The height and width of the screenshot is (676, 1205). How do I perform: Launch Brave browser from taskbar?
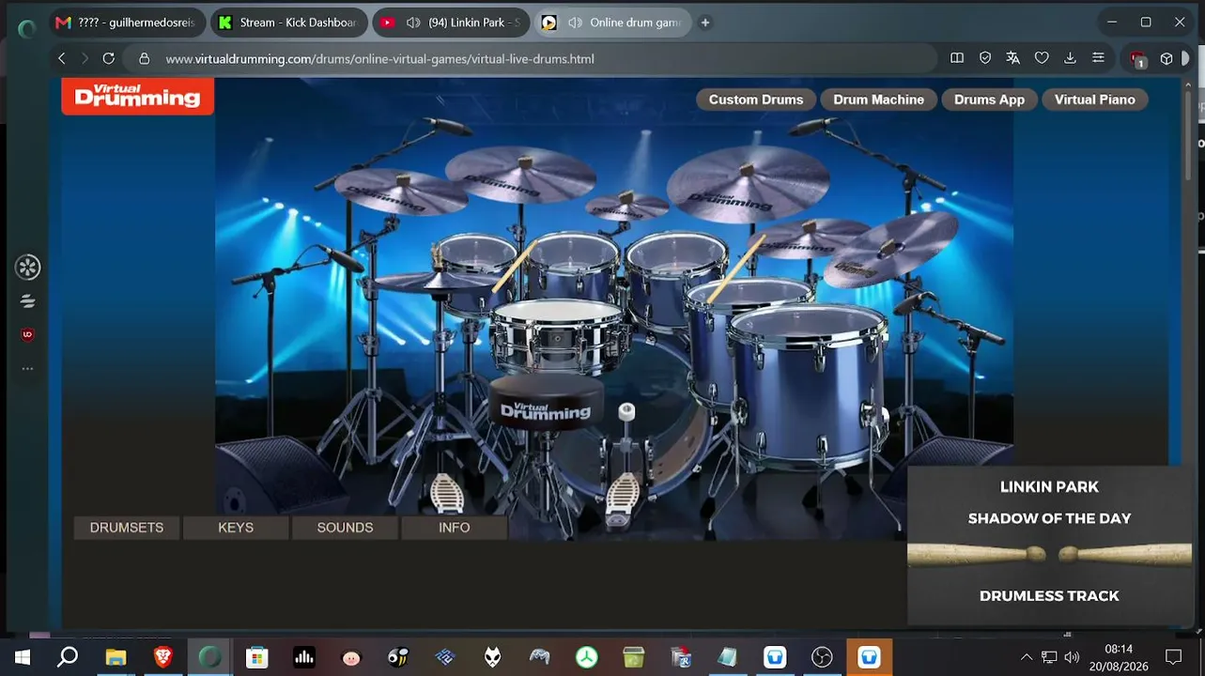[163, 657]
